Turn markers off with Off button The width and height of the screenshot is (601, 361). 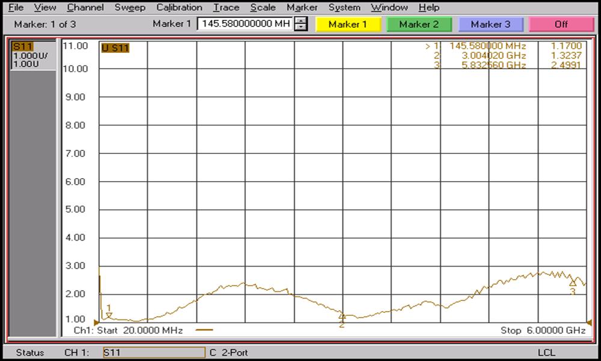point(561,24)
